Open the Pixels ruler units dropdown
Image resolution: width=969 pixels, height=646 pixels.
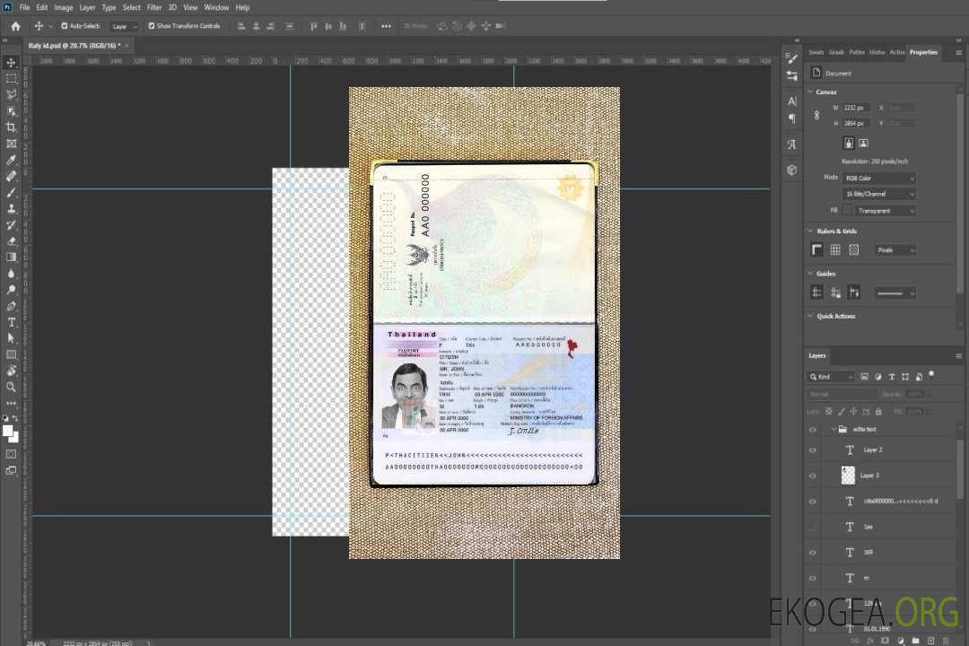(895, 249)
